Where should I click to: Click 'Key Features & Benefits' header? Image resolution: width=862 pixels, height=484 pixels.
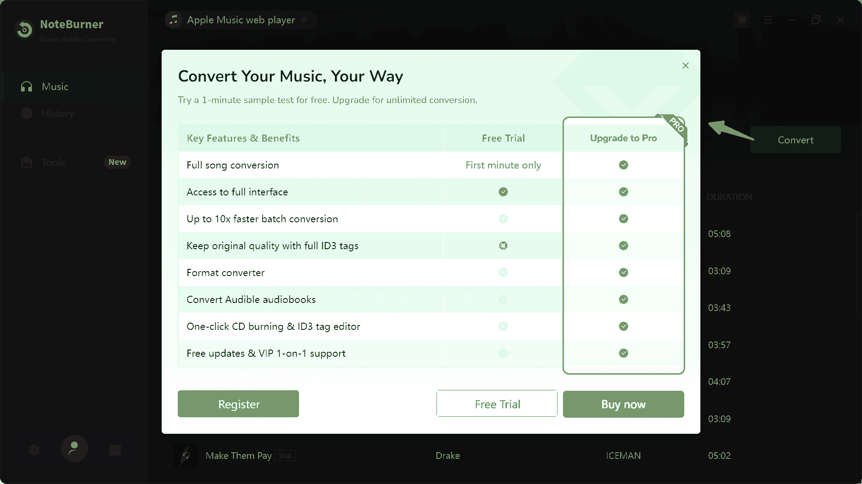tap(243, 138)
